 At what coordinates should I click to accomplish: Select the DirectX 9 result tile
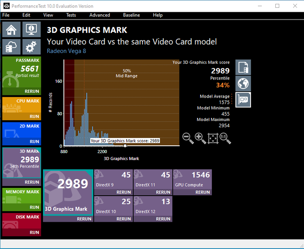coord(113,179)
